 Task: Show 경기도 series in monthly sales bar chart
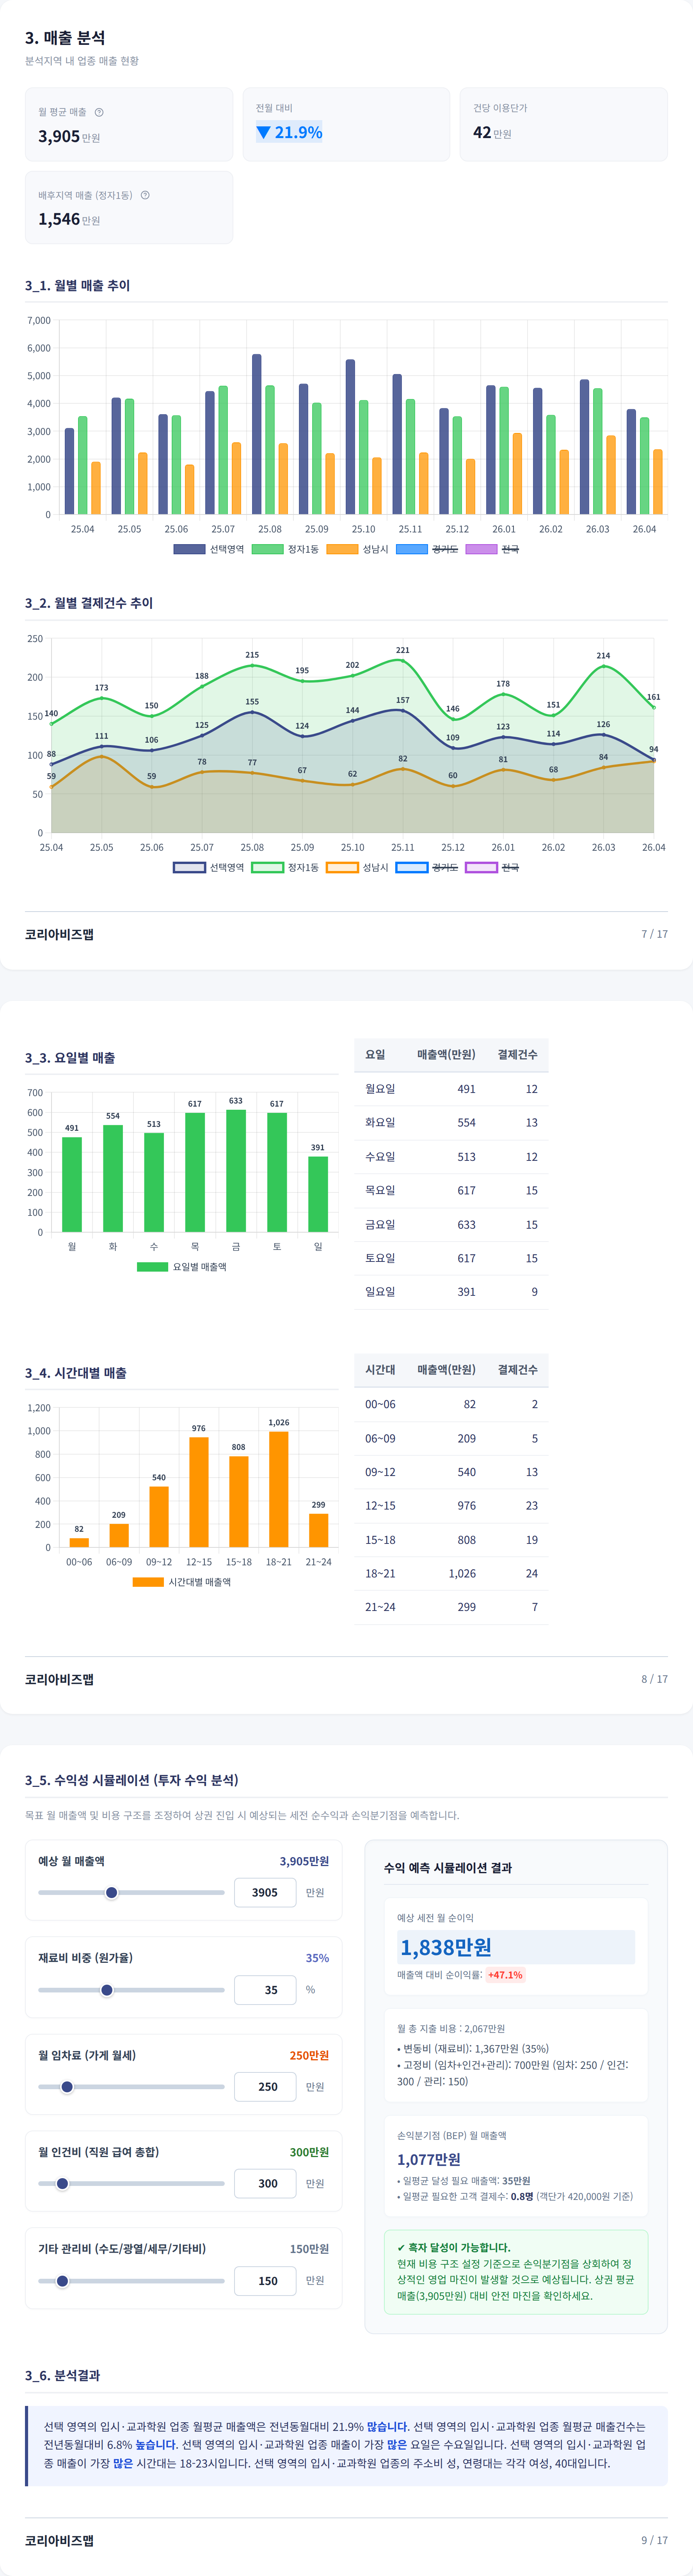click(x=427, y=549)
